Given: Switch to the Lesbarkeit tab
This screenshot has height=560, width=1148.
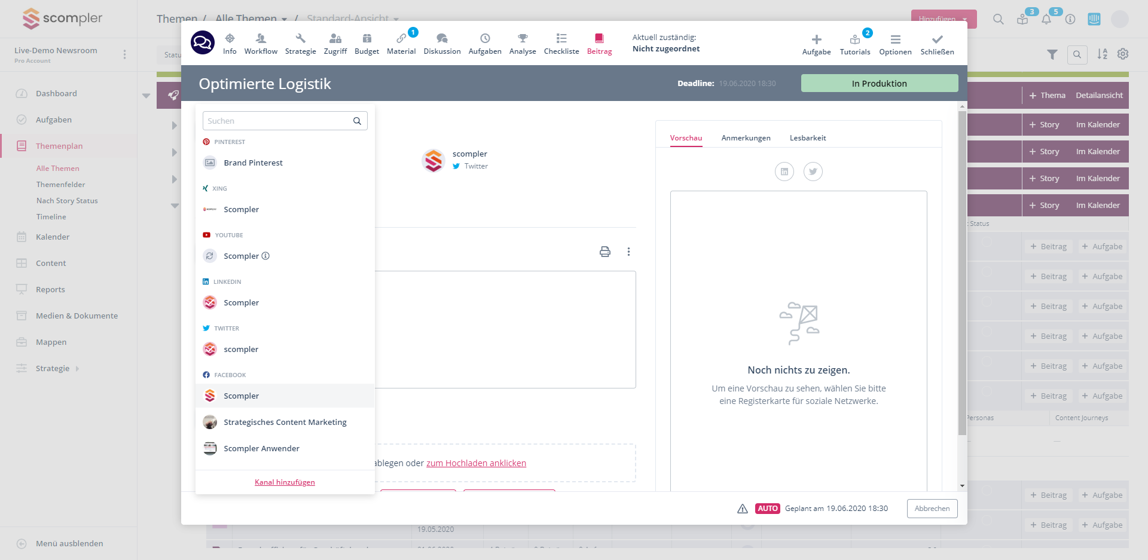Looking at the screenshot, I should tap(807, 138).
